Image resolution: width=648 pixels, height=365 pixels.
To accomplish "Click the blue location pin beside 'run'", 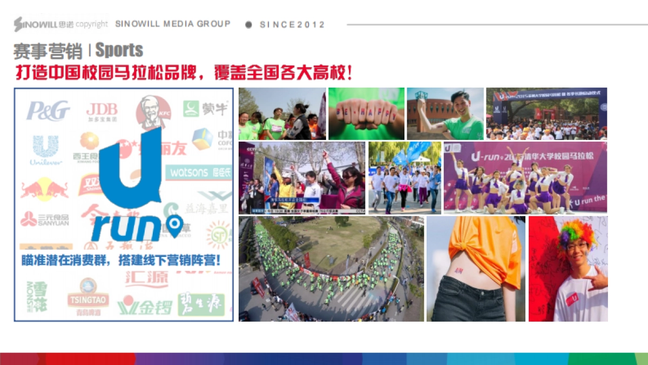I will [174, 225].
